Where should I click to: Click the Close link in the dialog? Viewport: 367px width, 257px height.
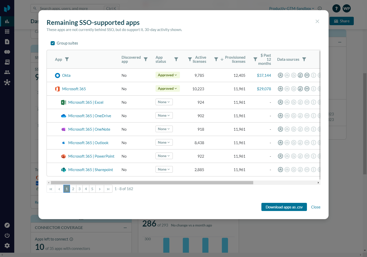click(x=316, y=207)
